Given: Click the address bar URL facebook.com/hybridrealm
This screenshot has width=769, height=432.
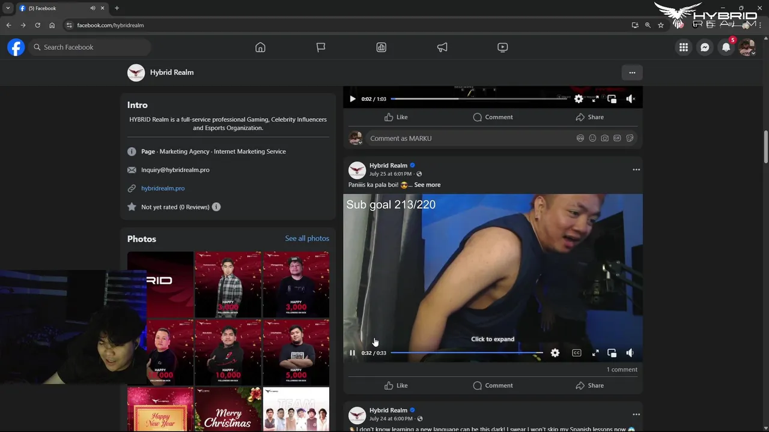Looking at the screenshot, I should 111,25.
